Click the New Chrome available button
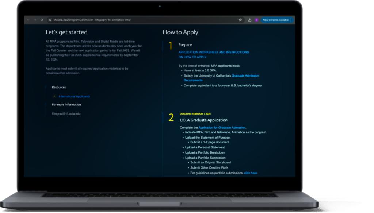 [x=275, y=20]
